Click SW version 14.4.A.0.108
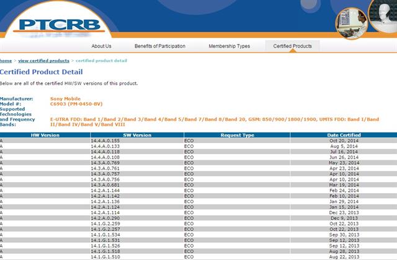The height and width of the screenshot is (260, 397). point(105,157)
